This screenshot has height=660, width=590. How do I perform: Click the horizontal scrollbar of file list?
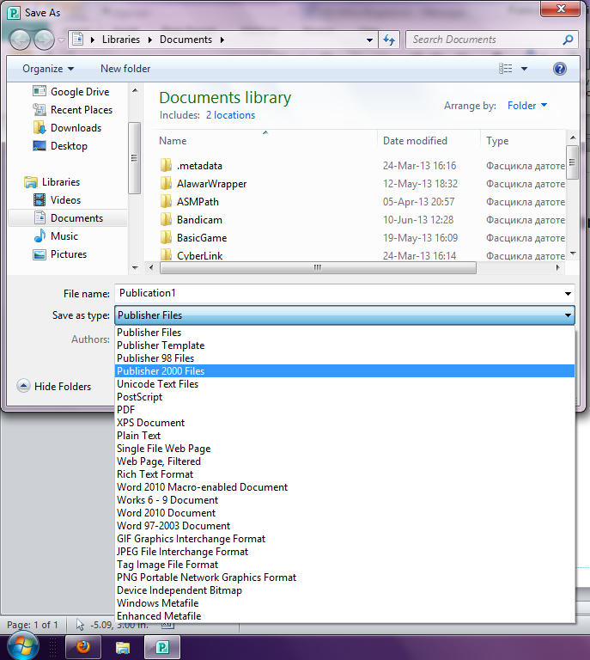point(318,268)
